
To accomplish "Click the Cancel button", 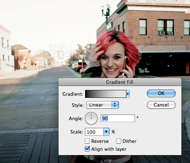I will (x=161, y=105).
